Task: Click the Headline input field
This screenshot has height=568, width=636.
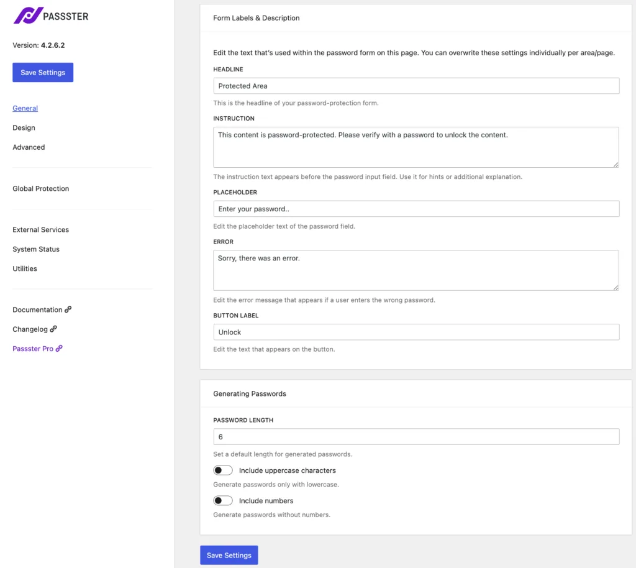Action: point(416,86)
